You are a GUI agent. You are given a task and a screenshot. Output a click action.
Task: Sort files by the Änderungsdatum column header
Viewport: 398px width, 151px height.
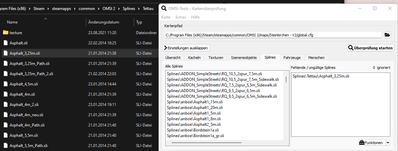104,22
